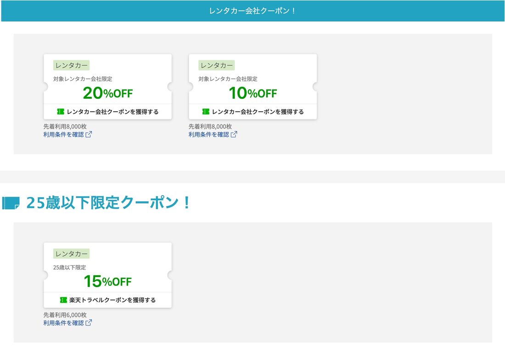
Task: Click the レンタカー会社クーポン！ header banner
Action: pyautogui.click(x=252, y=11)
